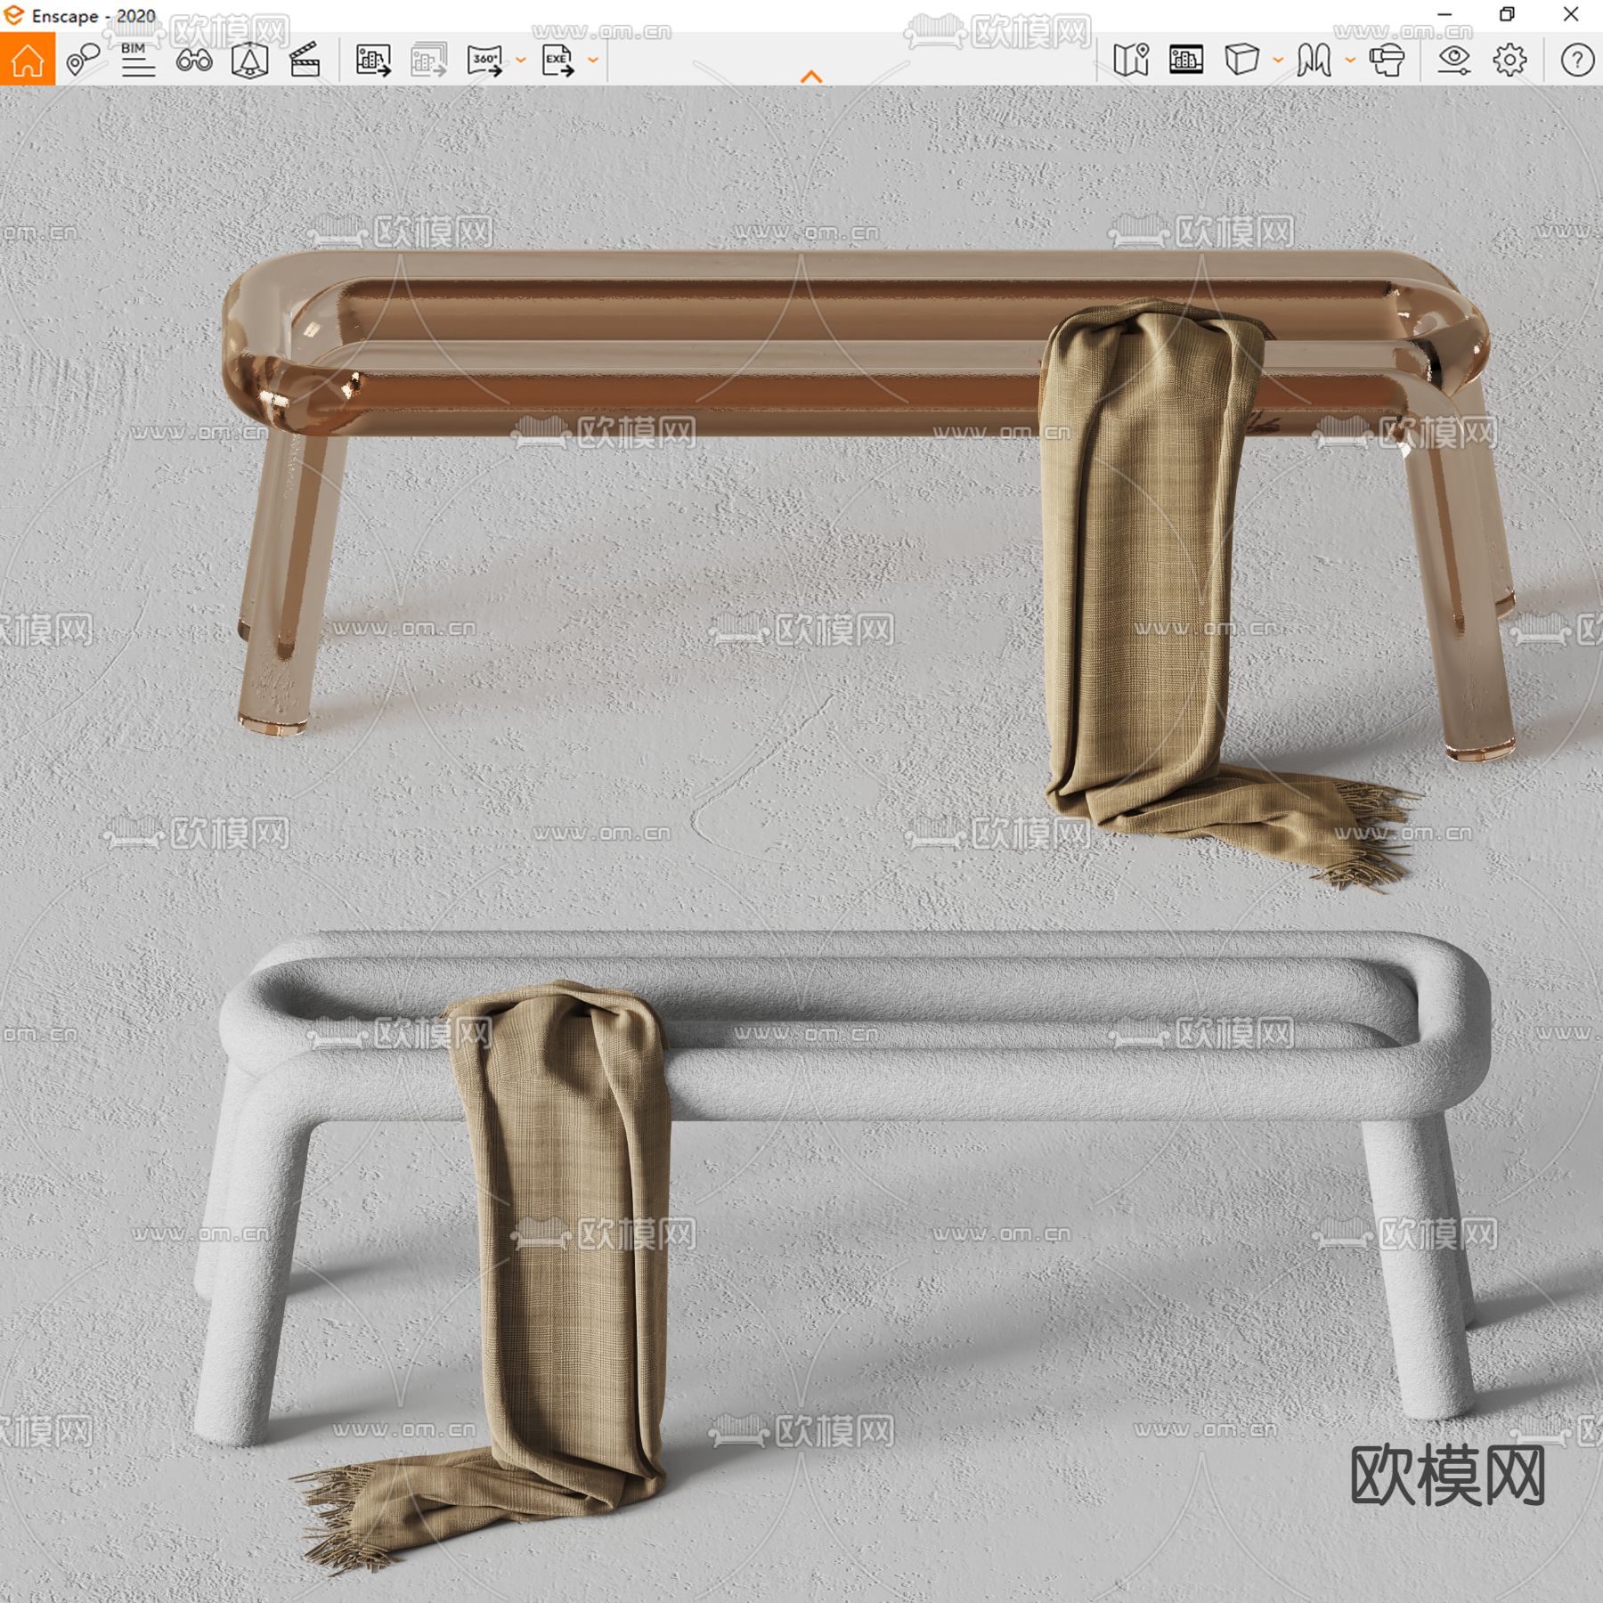
Task: Click the orange Home button
Action: coord(28,61)
